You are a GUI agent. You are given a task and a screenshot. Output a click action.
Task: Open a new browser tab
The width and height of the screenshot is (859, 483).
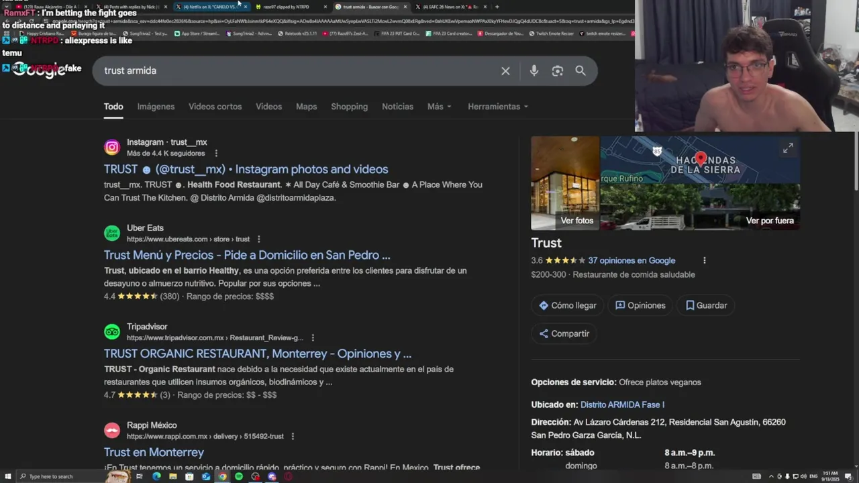pos(497,7)
